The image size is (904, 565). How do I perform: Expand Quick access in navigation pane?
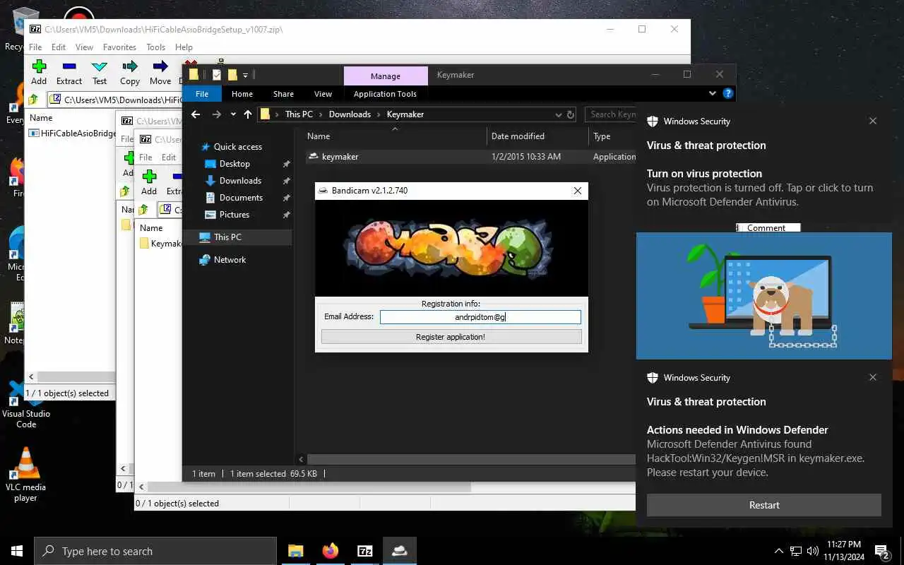click(x=238, y=147)
